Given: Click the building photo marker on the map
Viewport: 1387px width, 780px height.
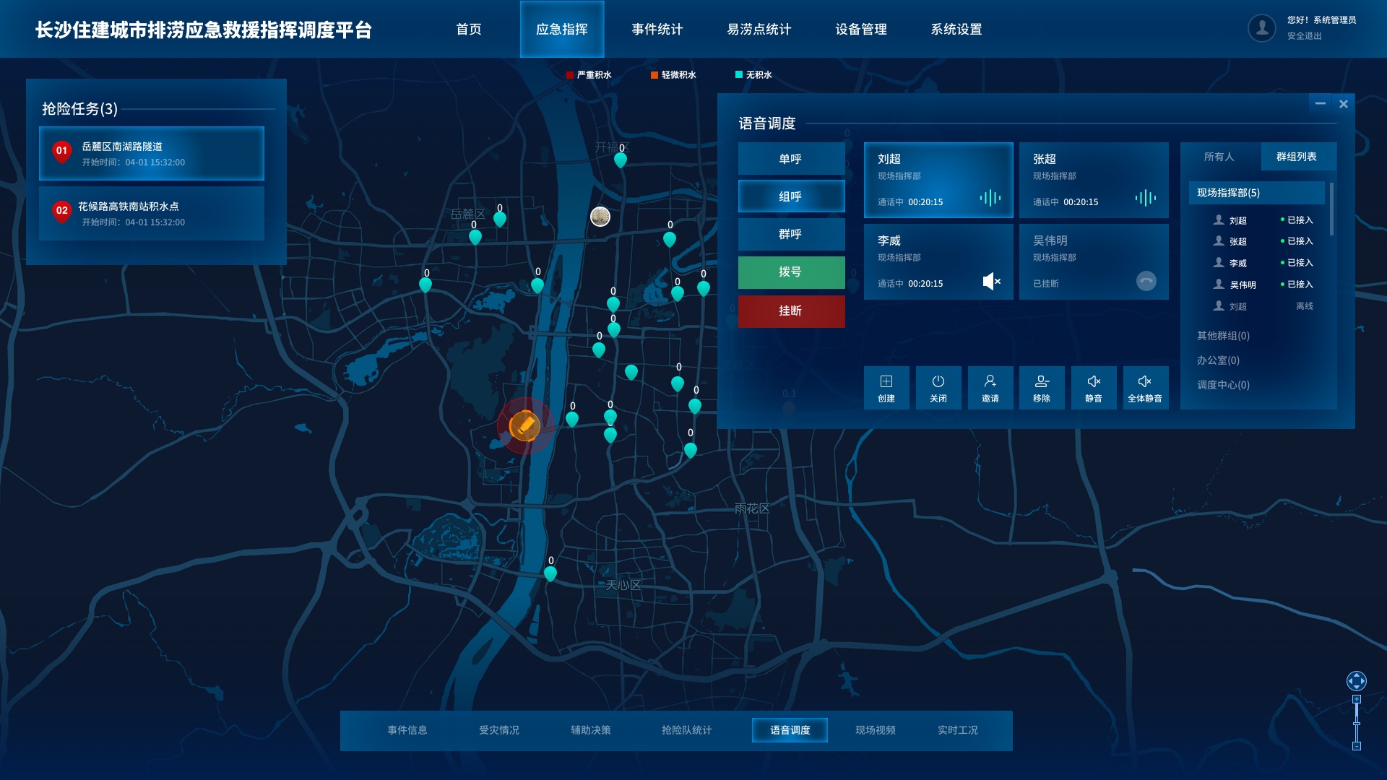Looking at the screenshot, I should (x=600, y=216).
